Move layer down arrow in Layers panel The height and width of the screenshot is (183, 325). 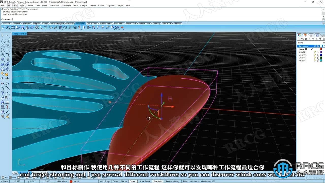pyautogui.click(x=313, y=39)
